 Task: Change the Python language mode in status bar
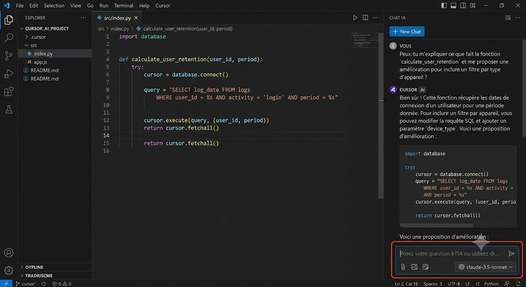pos(491,284)
